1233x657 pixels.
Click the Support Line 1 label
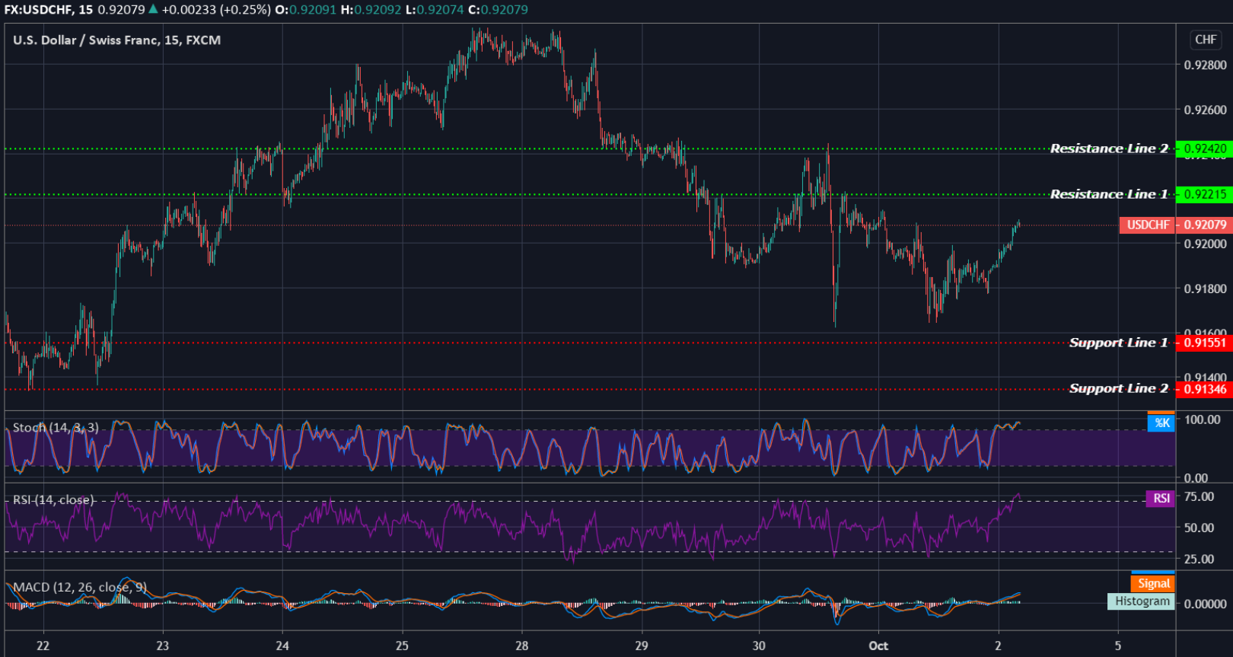point(1118,343)
